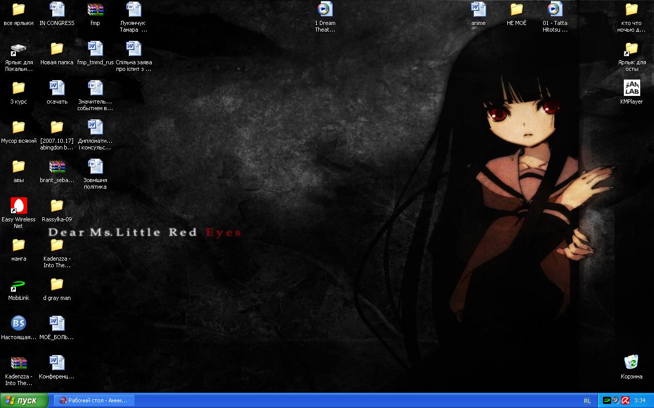This screenshot has width=654, height=408.
Task: Select the 'Корзина' recycle bin icon
Action: 632,363
